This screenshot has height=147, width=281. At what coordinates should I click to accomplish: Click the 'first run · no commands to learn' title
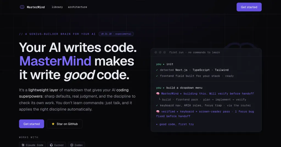pyautogui.click(x=195, y=52)
